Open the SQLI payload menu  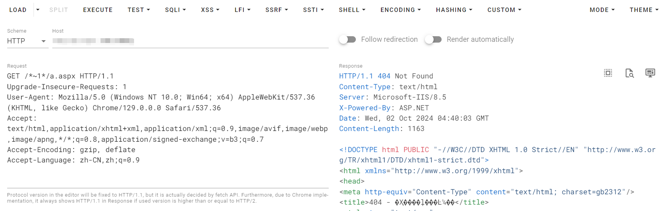[175, 10]
